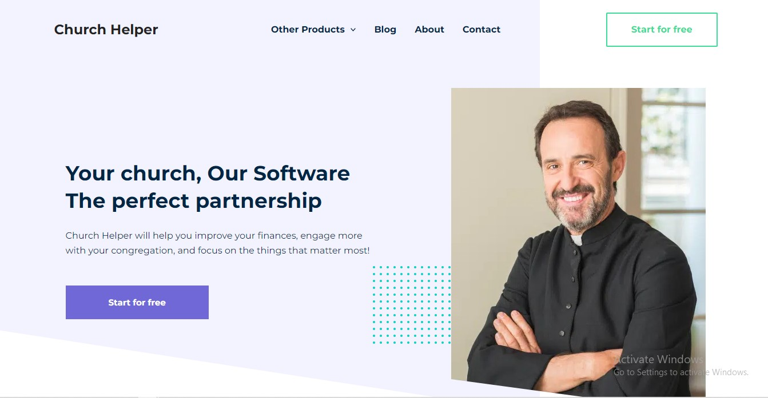Click the Church Helper logo
Image resolution: width=768 pixels, height=398 pixels.
point(106,30)
